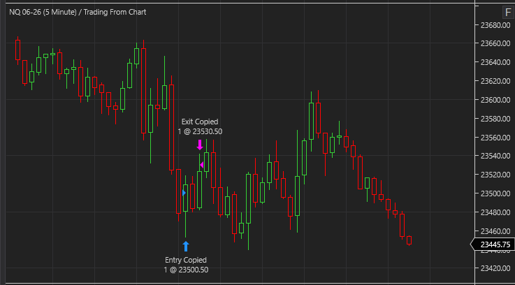Click the '1 @ 23500.50' entry price text
Image resolution: width=515 pixels, height=285 pixels.
pyautogui.click(x=186, y=270)
